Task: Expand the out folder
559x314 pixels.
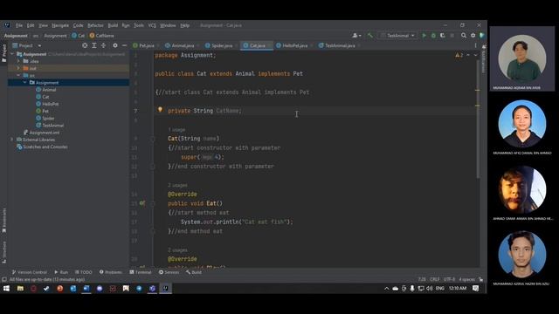Action: (18, 68)
